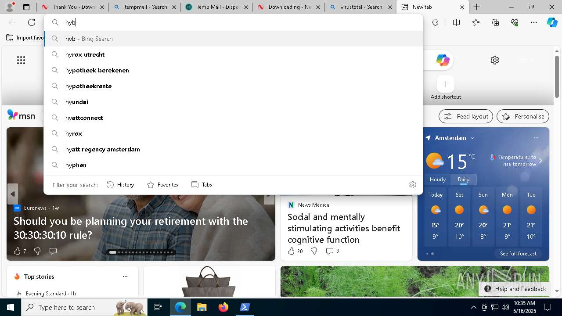The width and height of the screenshot is (562, 316).
Task: Choose hyatt regency amsterdam suggestion
Action: click(x=233, y=149)
